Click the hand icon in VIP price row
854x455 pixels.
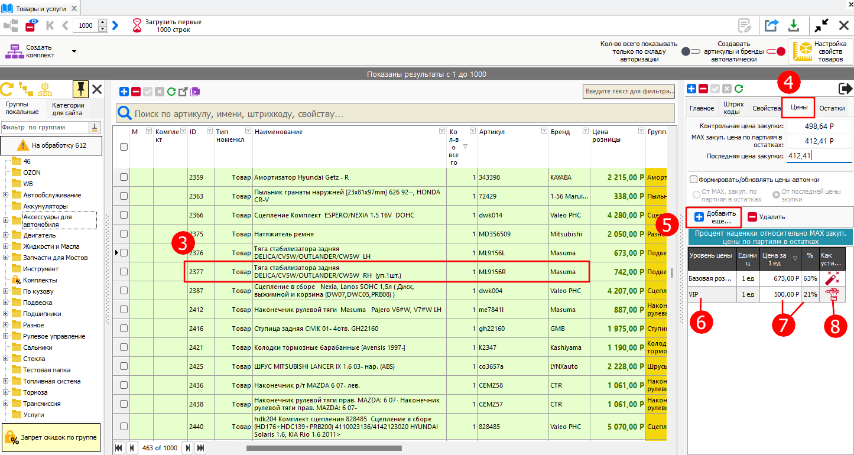pyautogui.click(x=832, y=294)
